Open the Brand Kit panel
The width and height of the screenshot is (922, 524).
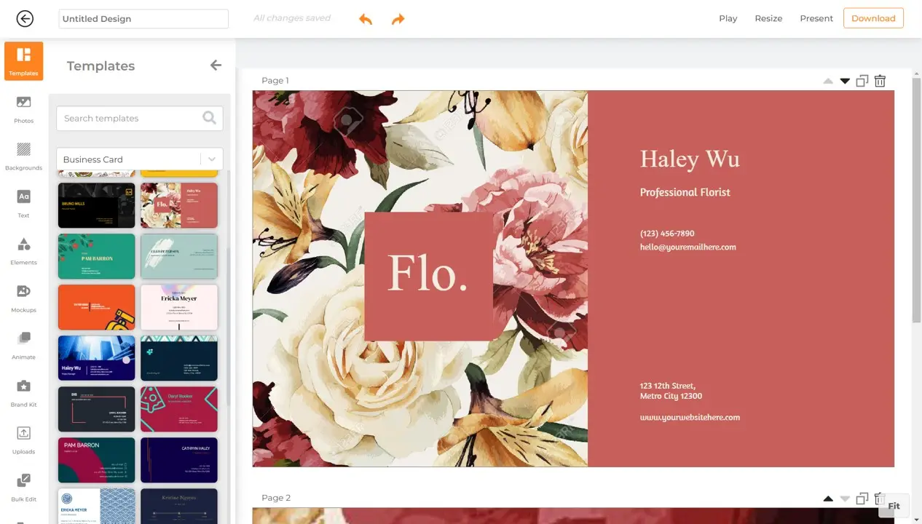23,392
